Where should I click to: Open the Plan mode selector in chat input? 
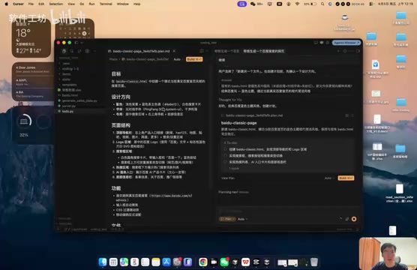[x=227, y=219]
